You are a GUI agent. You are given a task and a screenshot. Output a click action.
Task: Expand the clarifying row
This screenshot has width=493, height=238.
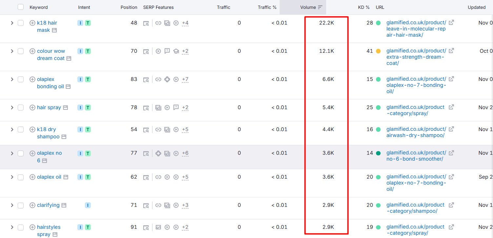12,205
